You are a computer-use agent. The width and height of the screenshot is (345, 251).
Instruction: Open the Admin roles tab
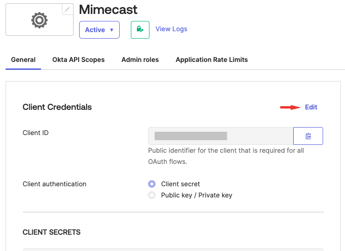(x=140, y=60)
